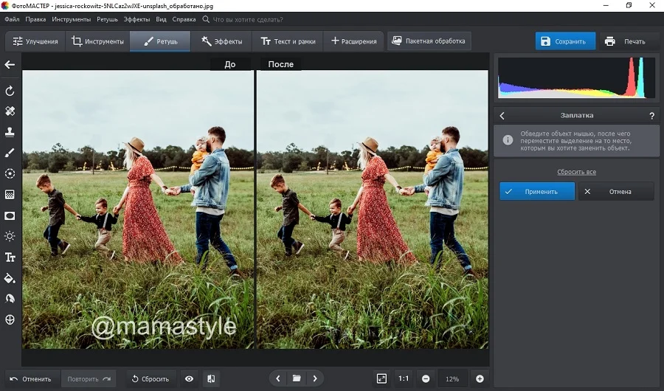This screenshot has height=391, width=664.
Task: Go to the previous photo arrow
Action: [278, 378]
